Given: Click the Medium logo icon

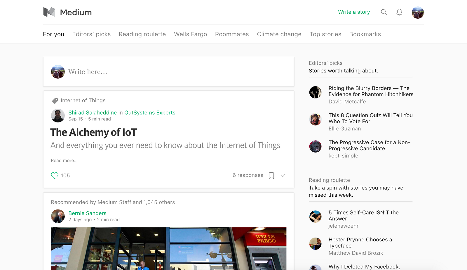Looking at the screenshot, I should point(49,12).
